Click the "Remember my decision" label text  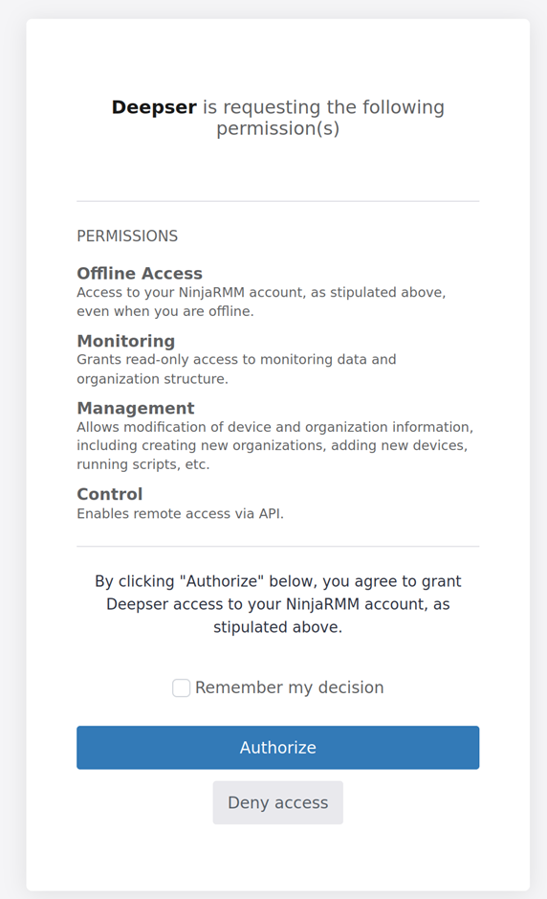click(x=289, y=687)
